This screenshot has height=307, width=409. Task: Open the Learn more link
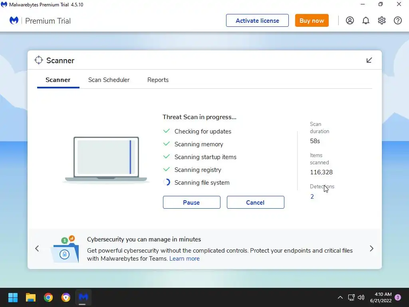(185, 259)
